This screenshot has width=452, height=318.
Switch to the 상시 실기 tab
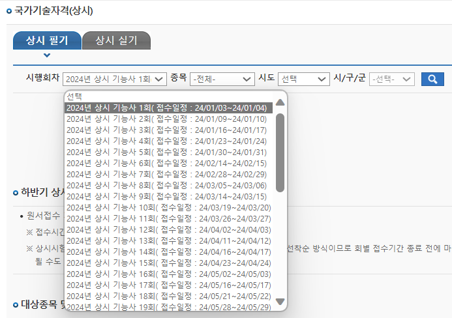click(116, 40)
